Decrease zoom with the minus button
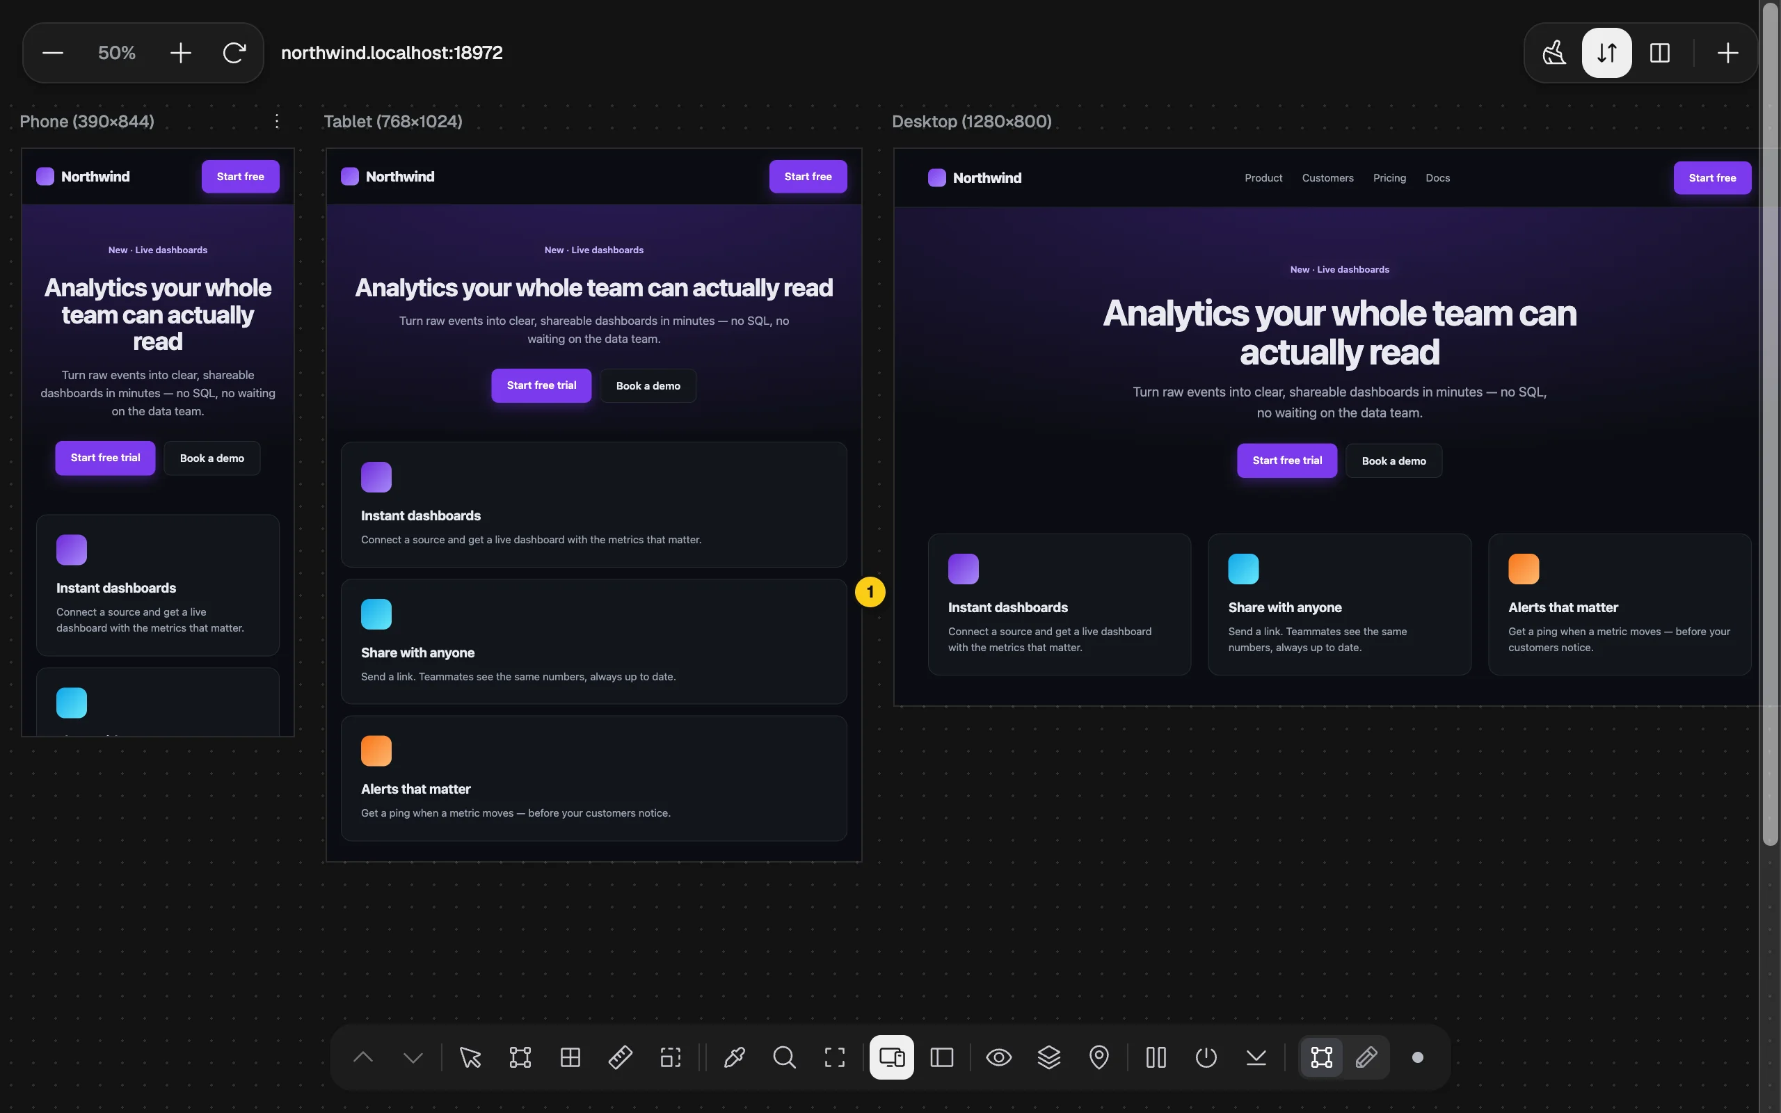The height and width of the screenshot is (1113, 1781). pos(53,53)
